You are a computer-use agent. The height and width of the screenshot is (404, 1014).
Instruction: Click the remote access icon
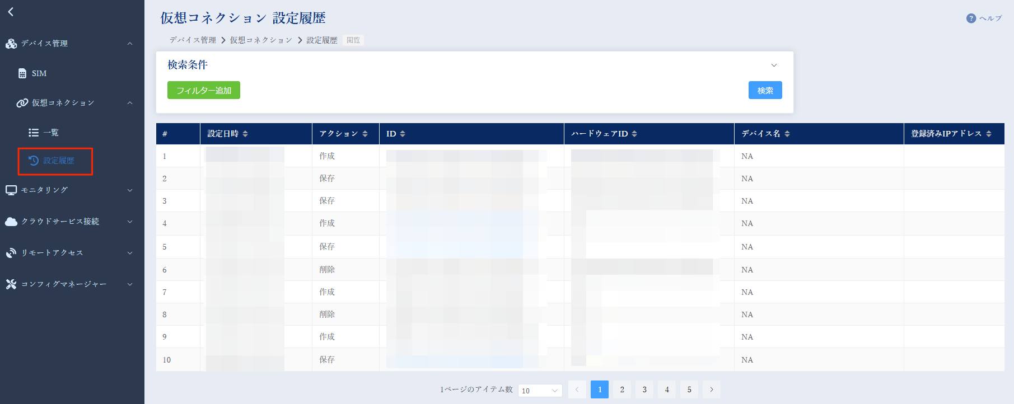11,253
